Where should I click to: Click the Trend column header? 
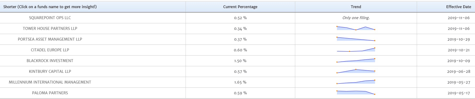click(x=356, y=7)
